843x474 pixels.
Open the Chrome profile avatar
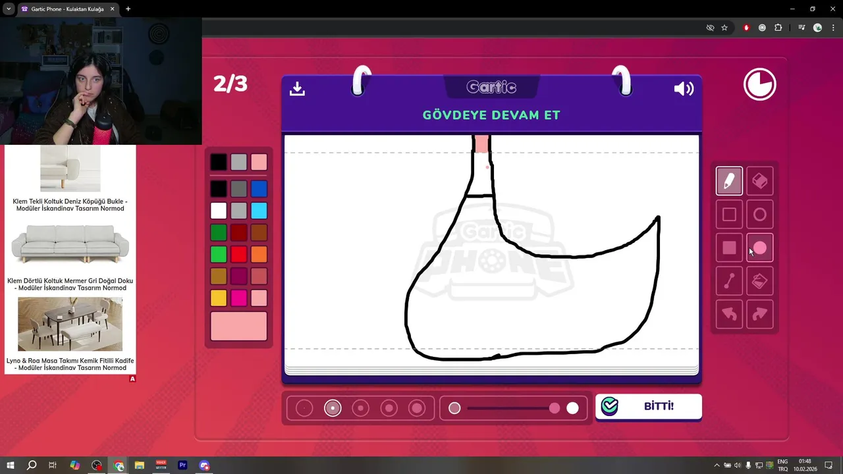click(x=817, y=28)
